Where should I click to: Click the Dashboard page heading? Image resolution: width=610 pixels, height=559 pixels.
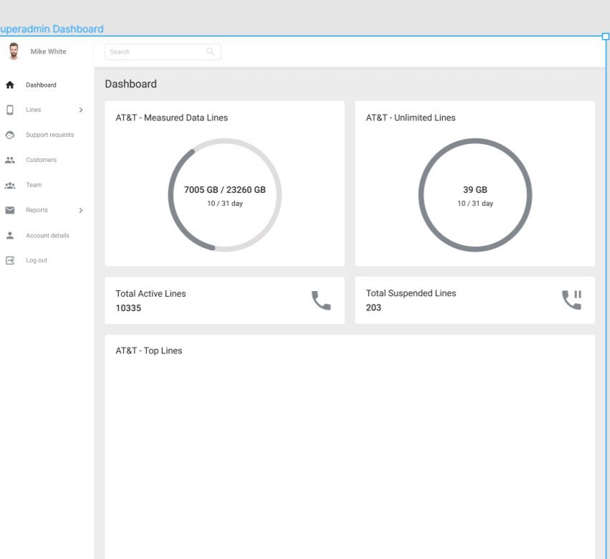pyautogui.click(x=130, y=84)
